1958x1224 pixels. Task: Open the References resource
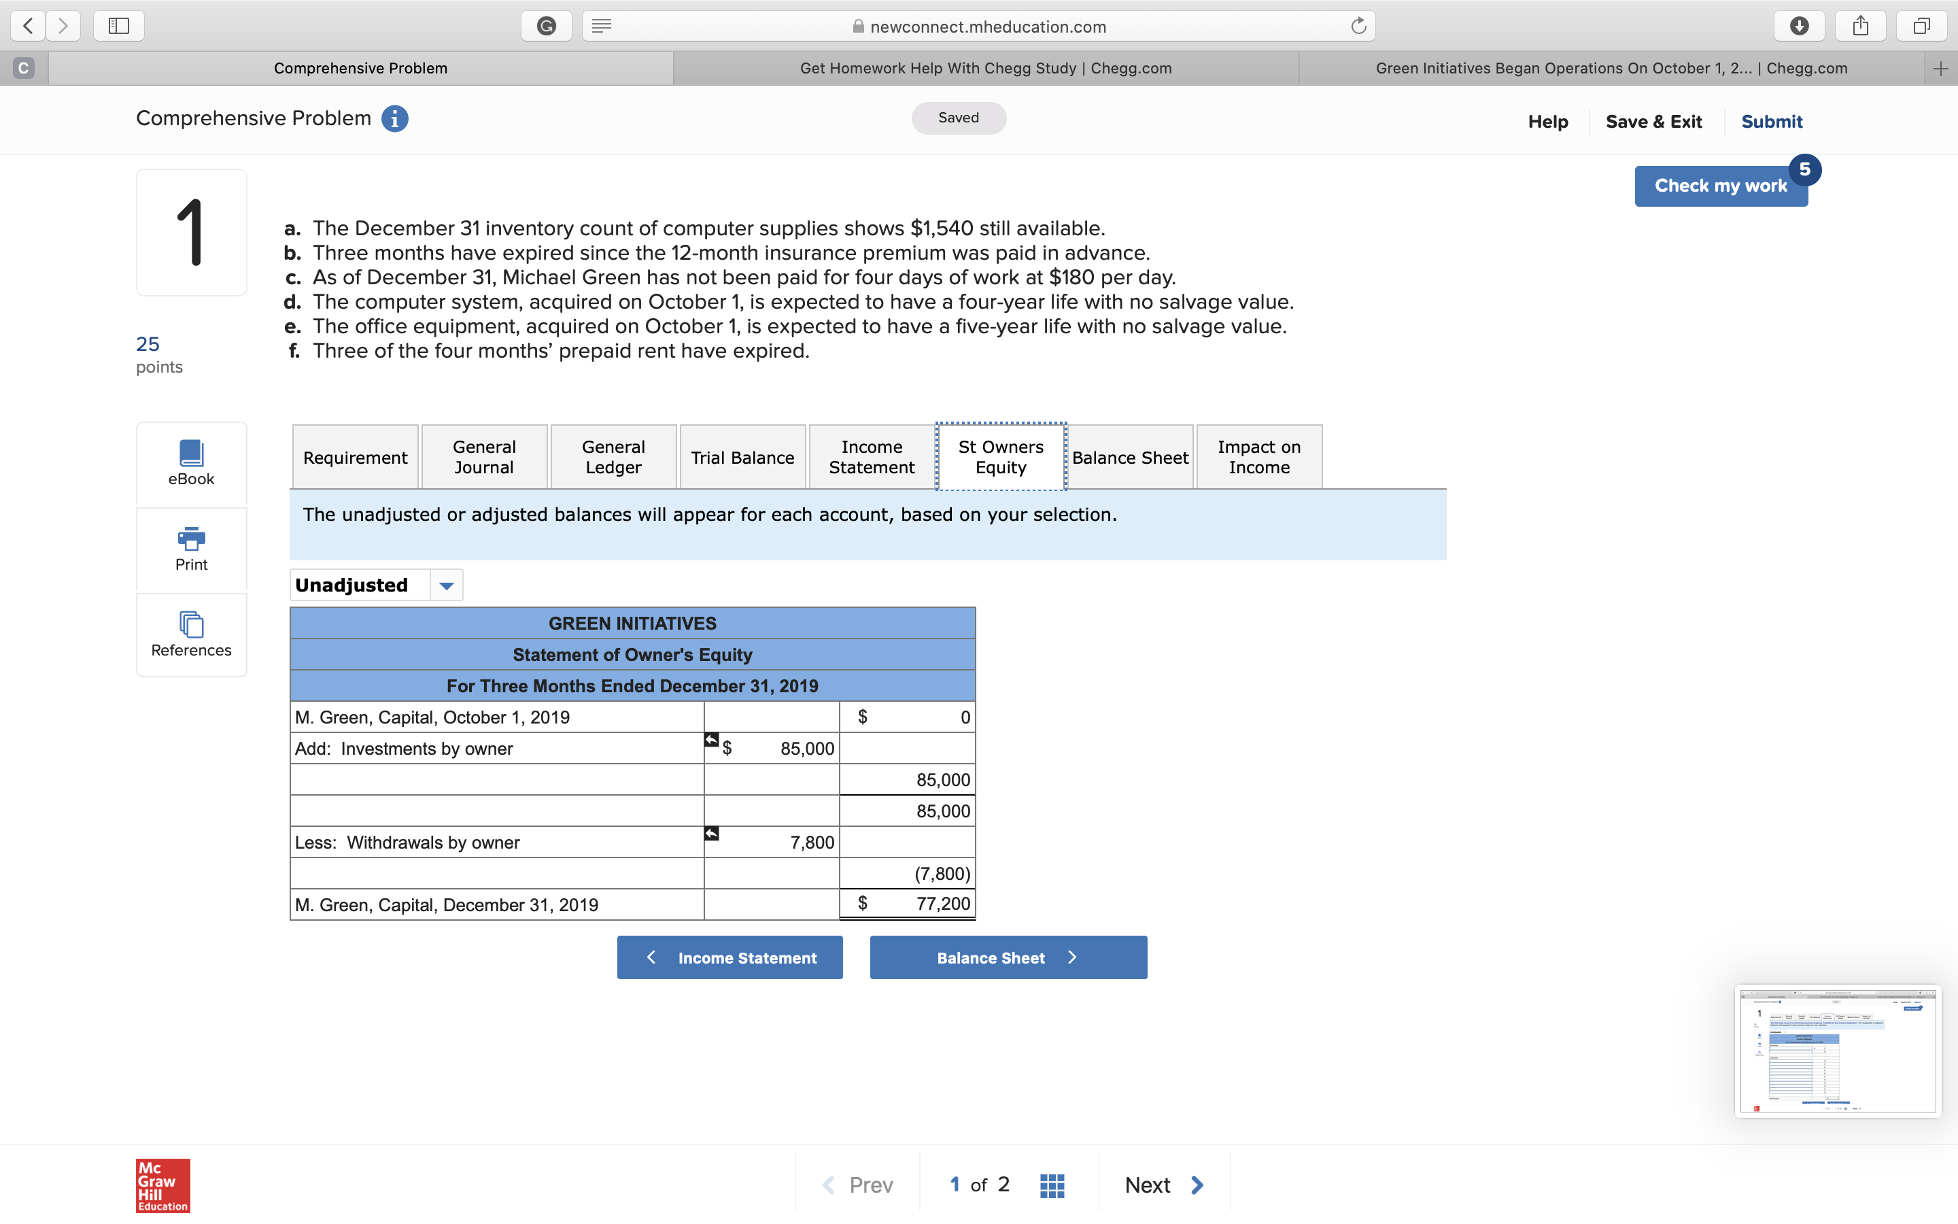pyautogui.click(x=191, y=634)
